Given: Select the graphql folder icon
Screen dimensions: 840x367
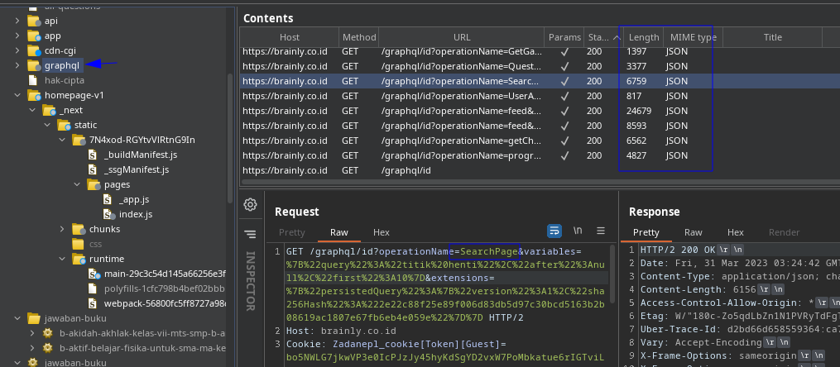Looking at the screenshot, I should tap(34, 66).
